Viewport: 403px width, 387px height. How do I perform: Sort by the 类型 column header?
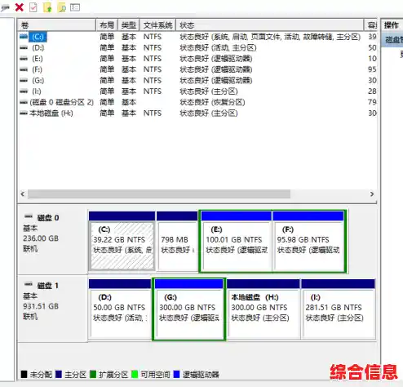coord(129,25)
